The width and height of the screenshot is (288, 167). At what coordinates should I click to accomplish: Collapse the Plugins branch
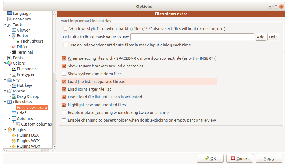5,129
